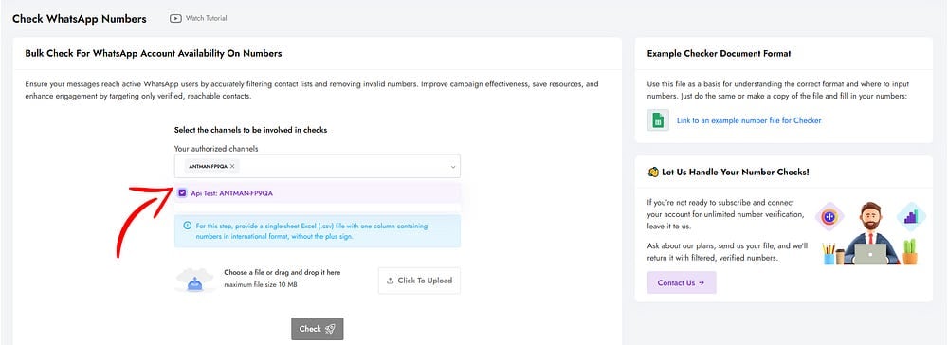Expand the authorized channels dropdown chevron
Image resolution: width=948 pixels, height=345 pixels.
453,166
